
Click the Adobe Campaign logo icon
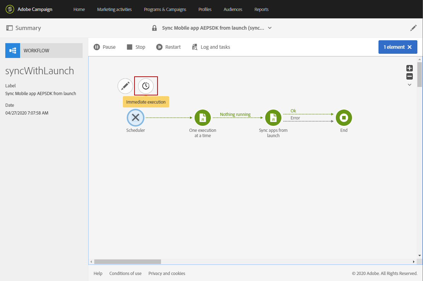10,9
